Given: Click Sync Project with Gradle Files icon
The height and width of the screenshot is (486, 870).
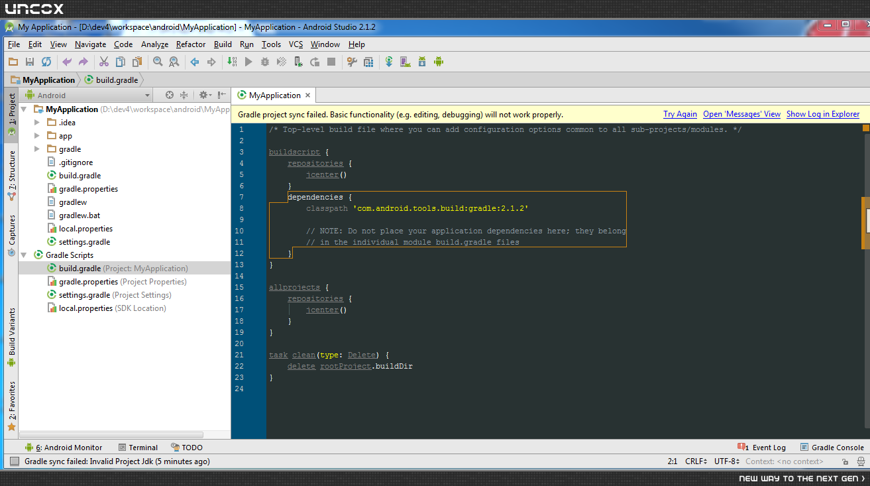Looking at the screenshot, I should click(389, 62).
